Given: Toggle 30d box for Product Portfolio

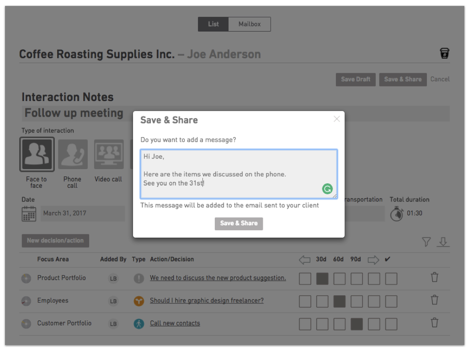Looking at the screenshot, I should [322, 279].
